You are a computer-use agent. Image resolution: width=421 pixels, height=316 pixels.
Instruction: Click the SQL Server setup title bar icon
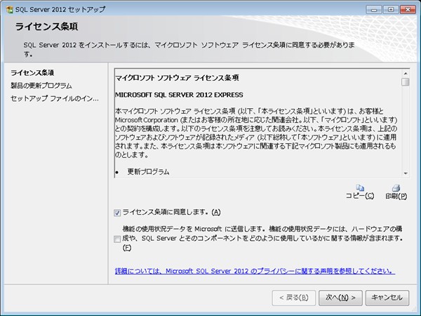coord(10,10)
